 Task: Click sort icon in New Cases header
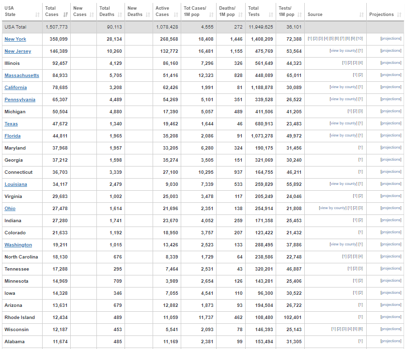tap(92, 15)
